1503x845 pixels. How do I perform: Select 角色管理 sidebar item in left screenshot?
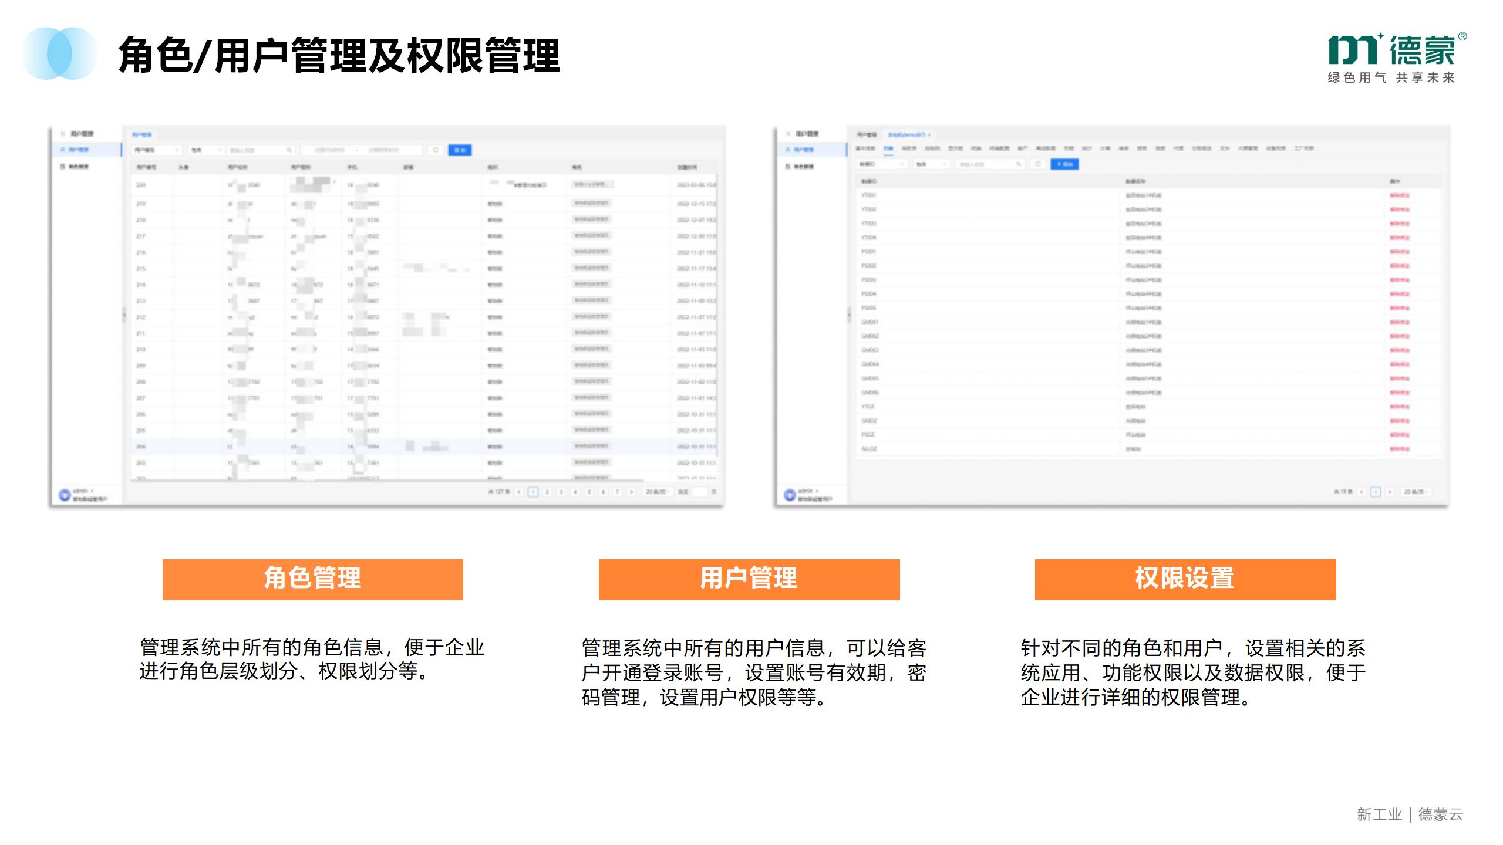tap(87, 167)
